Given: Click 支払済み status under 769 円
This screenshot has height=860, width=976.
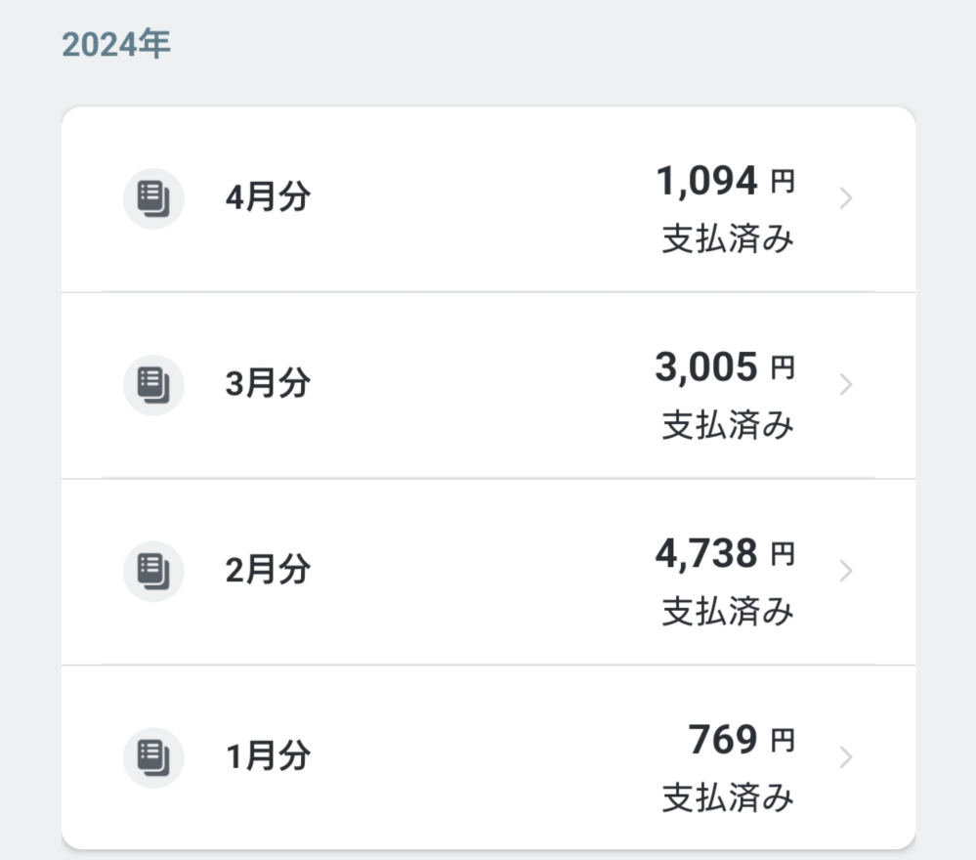Looking at the screenshot, I should pos(728,797).
